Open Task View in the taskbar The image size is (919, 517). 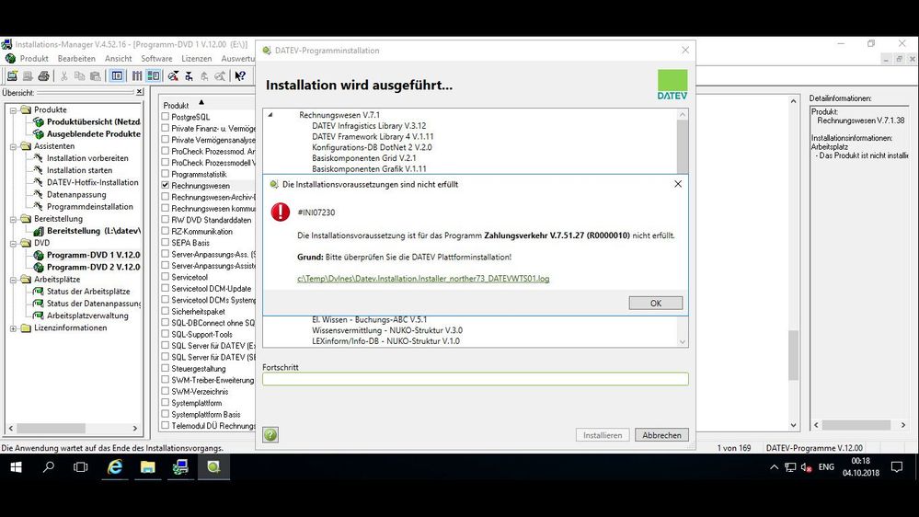tap(80, 466)
